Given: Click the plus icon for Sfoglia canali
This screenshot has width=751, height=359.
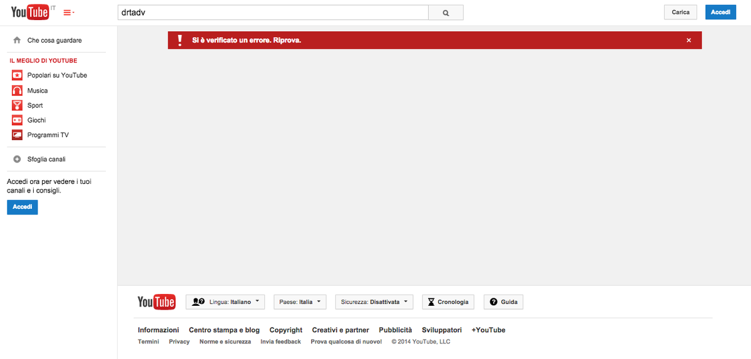Looking at the screenshot, I should click(x=17, y=159).
